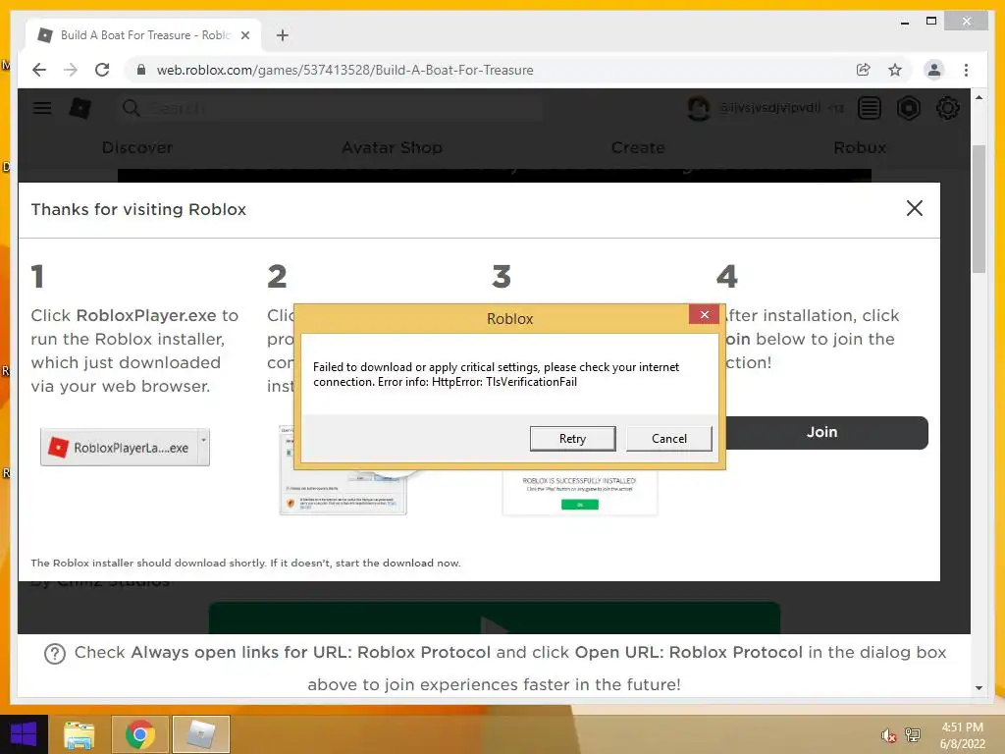Open the user avatar profile icon
This screenshot has width=1005, height=754.
tap(698, 108)
